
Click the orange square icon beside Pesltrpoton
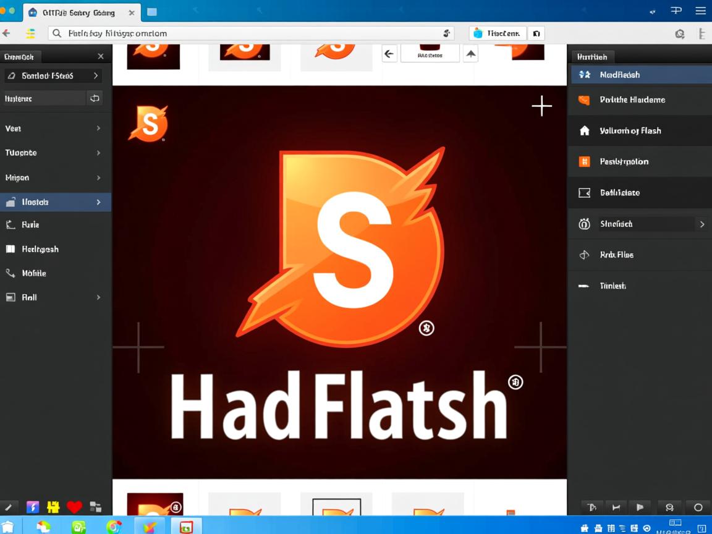tap(584, 162)
